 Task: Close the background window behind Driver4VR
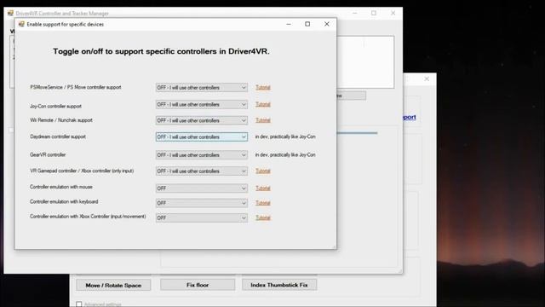click(x=427, y=79)
